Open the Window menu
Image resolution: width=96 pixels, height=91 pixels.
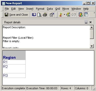pyautogui.click(x=76, y=9)
